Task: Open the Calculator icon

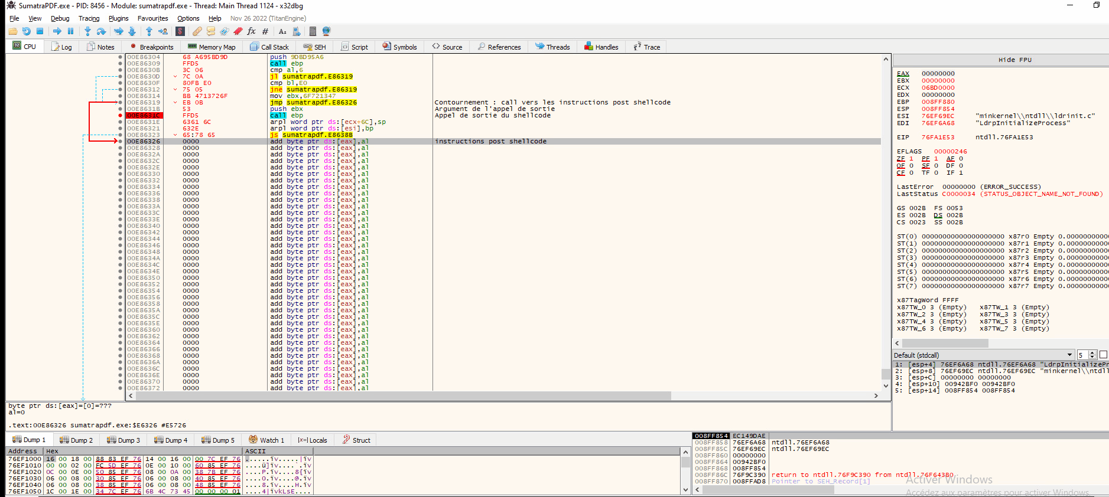Action: point(313,31)
